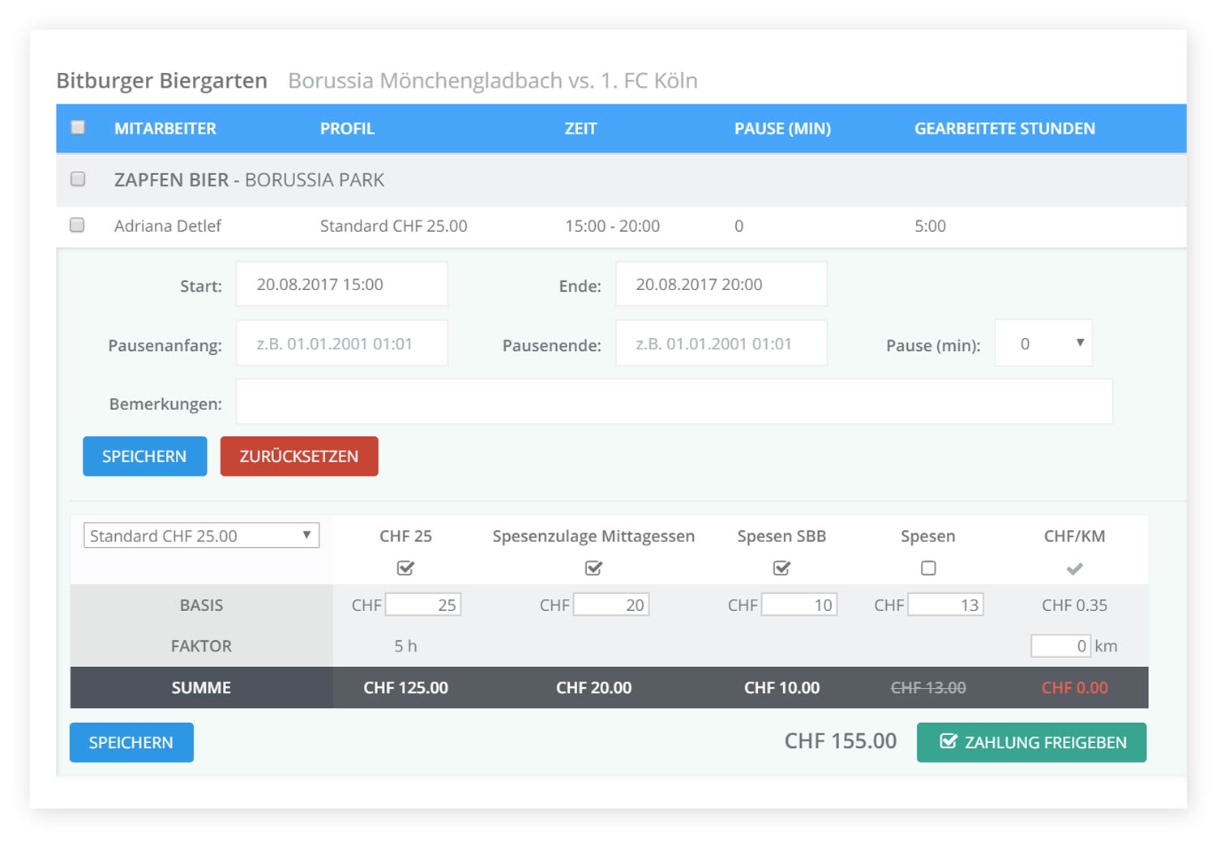Select the Adriana Detlef row checkbox

[x=78, y=225]
